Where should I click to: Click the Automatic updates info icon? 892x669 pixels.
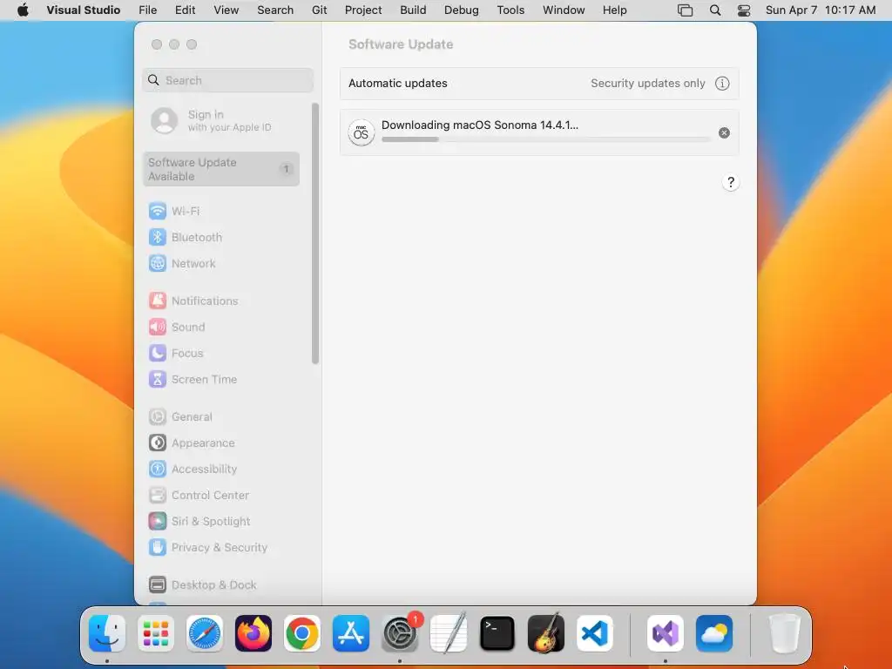pos(722,84)
